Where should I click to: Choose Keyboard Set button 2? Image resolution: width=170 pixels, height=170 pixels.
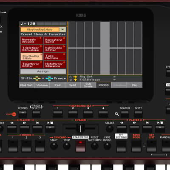point(73,114)
